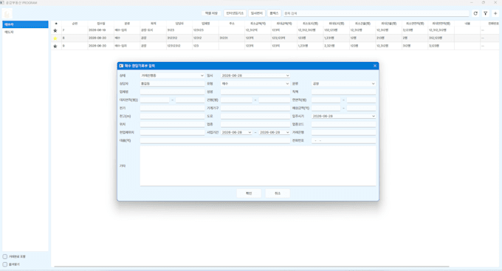Open the 분류 dropdown showing 공장
The height and width of the screenshot is (271, 502).
[343, 83]
